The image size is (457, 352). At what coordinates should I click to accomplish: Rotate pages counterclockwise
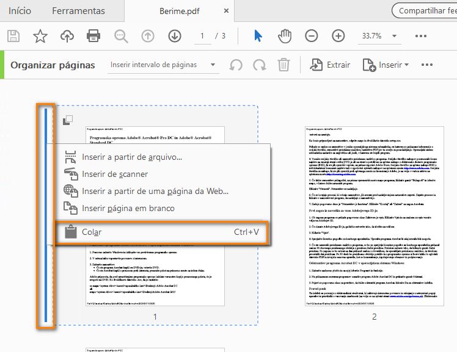pos(236,65)
